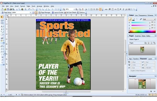This screenshot has width=157, height=101.
Task: Open the Format menu
Action: tap(23, 6)
